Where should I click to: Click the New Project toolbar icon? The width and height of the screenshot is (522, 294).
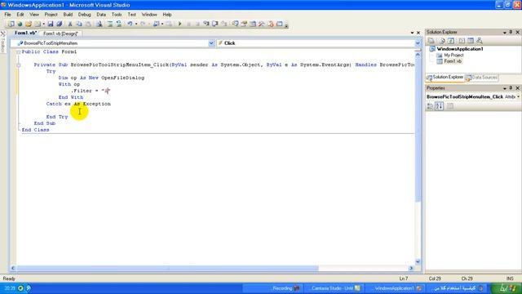point(11,24)
